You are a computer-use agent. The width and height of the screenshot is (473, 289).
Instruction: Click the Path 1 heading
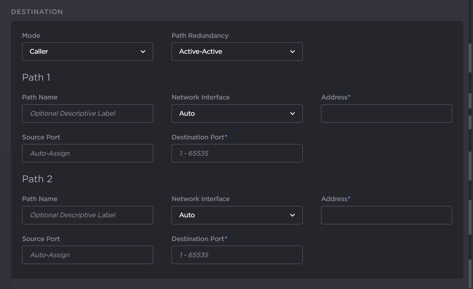(36, 78)
